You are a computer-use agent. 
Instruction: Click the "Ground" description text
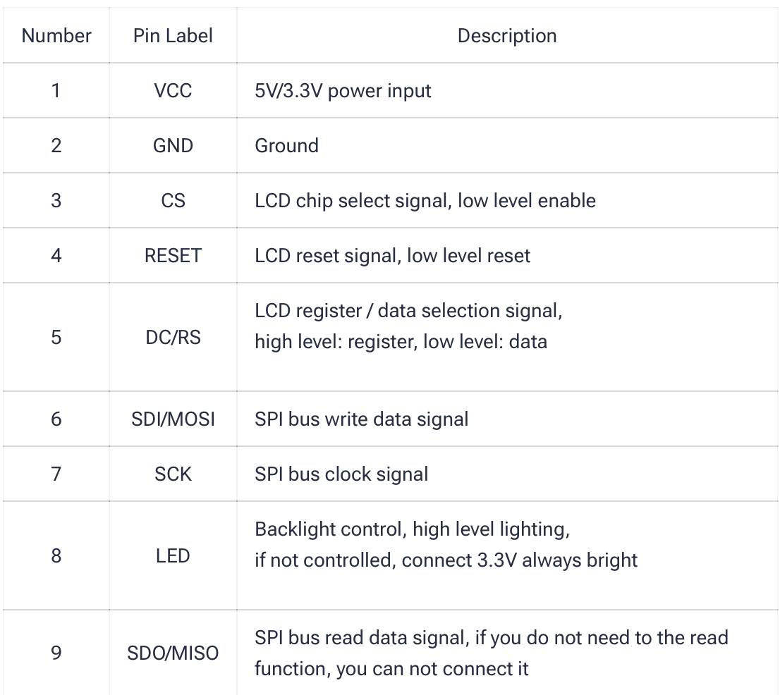(286, 146)
